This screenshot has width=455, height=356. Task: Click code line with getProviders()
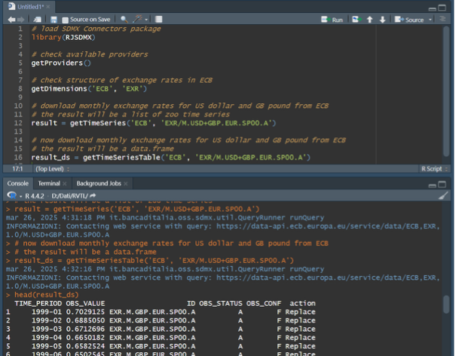pos(60,63)
